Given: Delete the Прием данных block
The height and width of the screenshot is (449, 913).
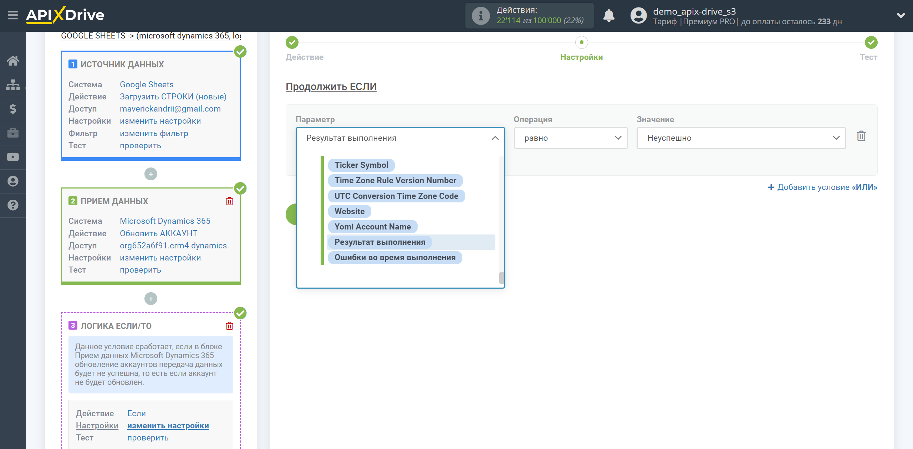Looking at the screenshot, I should [229, 201].
